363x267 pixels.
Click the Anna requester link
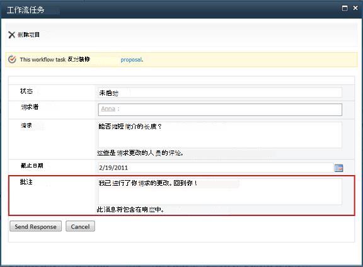108,108
